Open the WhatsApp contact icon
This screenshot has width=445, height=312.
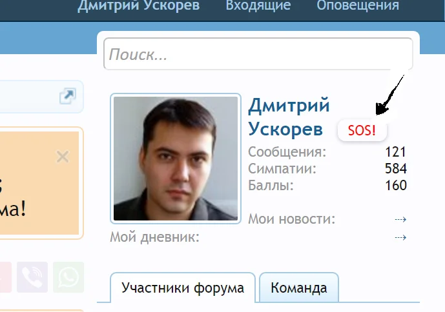click(x=68, y=277)
